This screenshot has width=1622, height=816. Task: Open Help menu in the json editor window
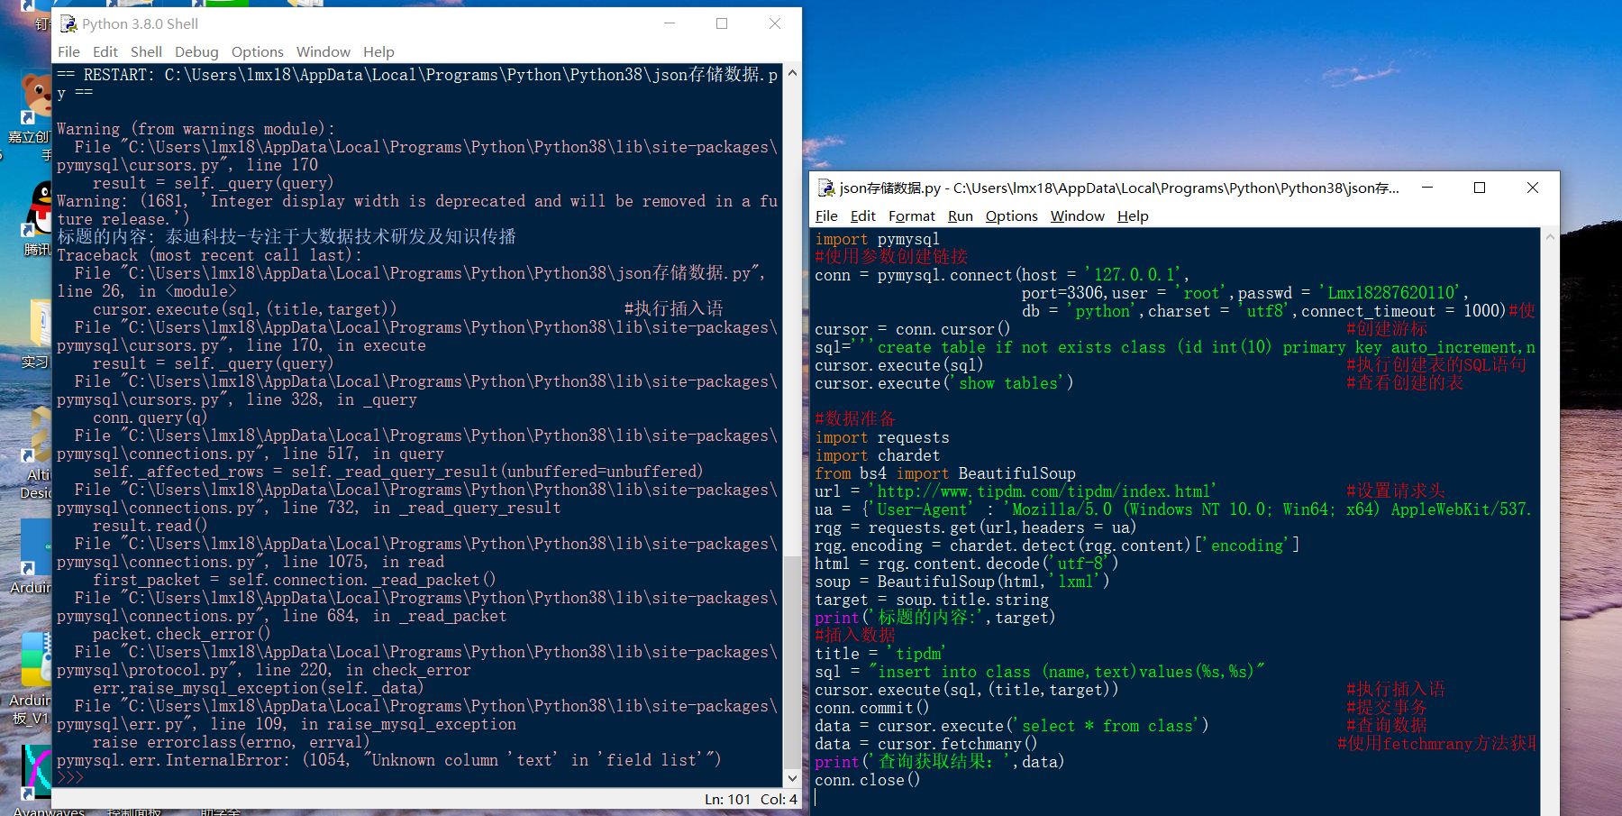point(1133,216)
